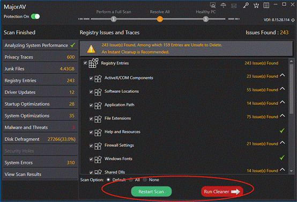Select the None scan option radio
Screen dimensions: 297x202
[x=145, y=179]
